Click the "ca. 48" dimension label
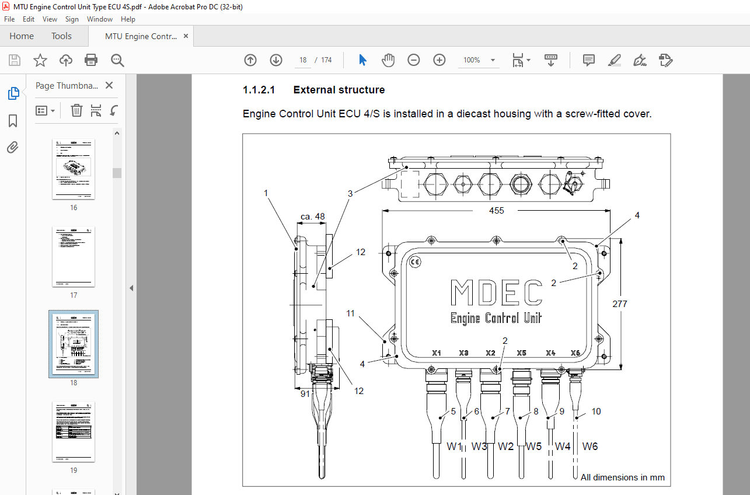Image resolution: width=750 pixels, height=495 pixels. click(x=313, y=217)
